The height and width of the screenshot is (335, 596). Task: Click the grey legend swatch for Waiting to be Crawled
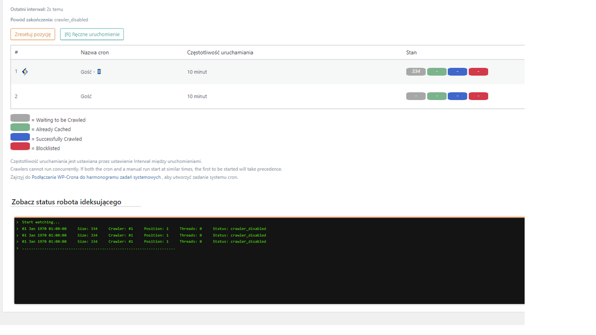(20, 118)
